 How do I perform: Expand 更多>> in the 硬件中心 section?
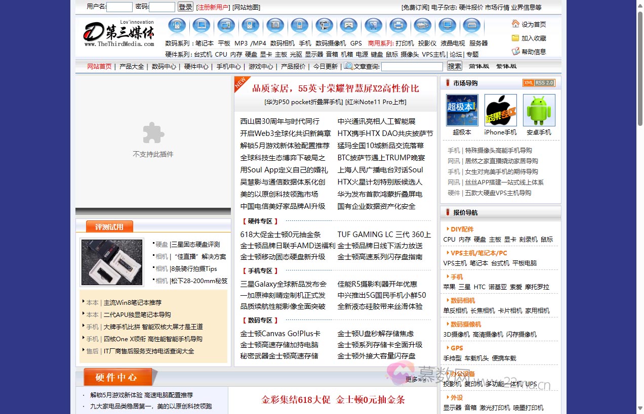(416, 379)
